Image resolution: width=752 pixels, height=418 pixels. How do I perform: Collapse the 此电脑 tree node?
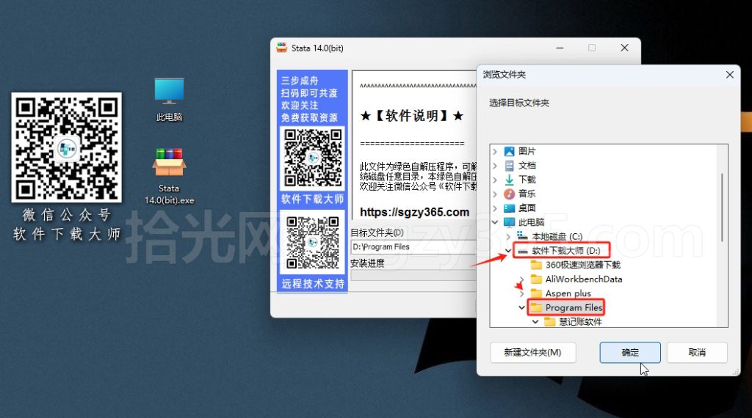pyautogui.click(x=495, y=222)
